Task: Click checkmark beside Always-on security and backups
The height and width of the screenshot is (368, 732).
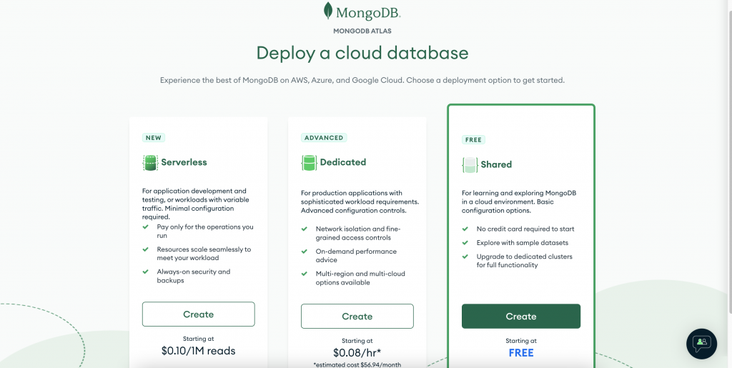Action: tap(146, 272)
